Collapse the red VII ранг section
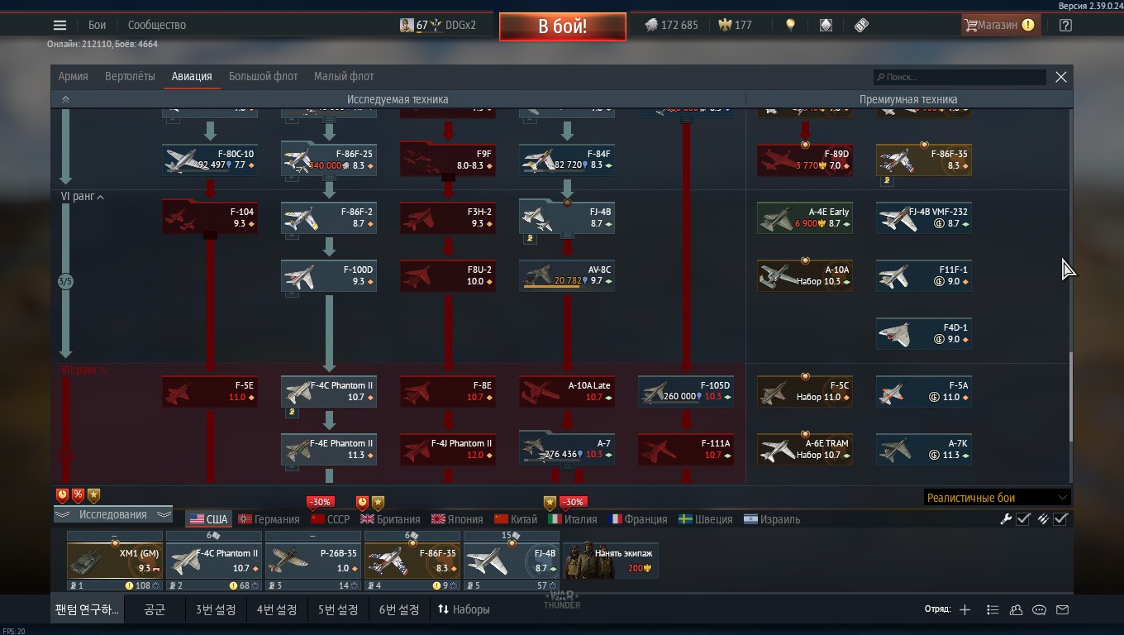Viewport: 1124px width, 635px height. pyautogui.click(x=84, y=370)
